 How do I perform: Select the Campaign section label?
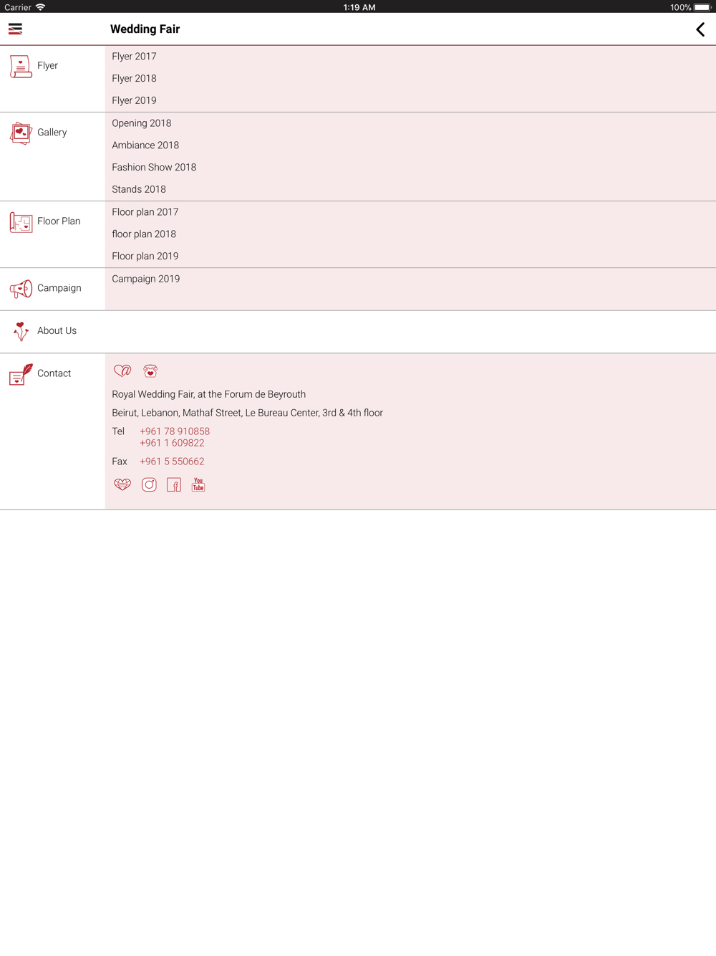coord(59,288)
